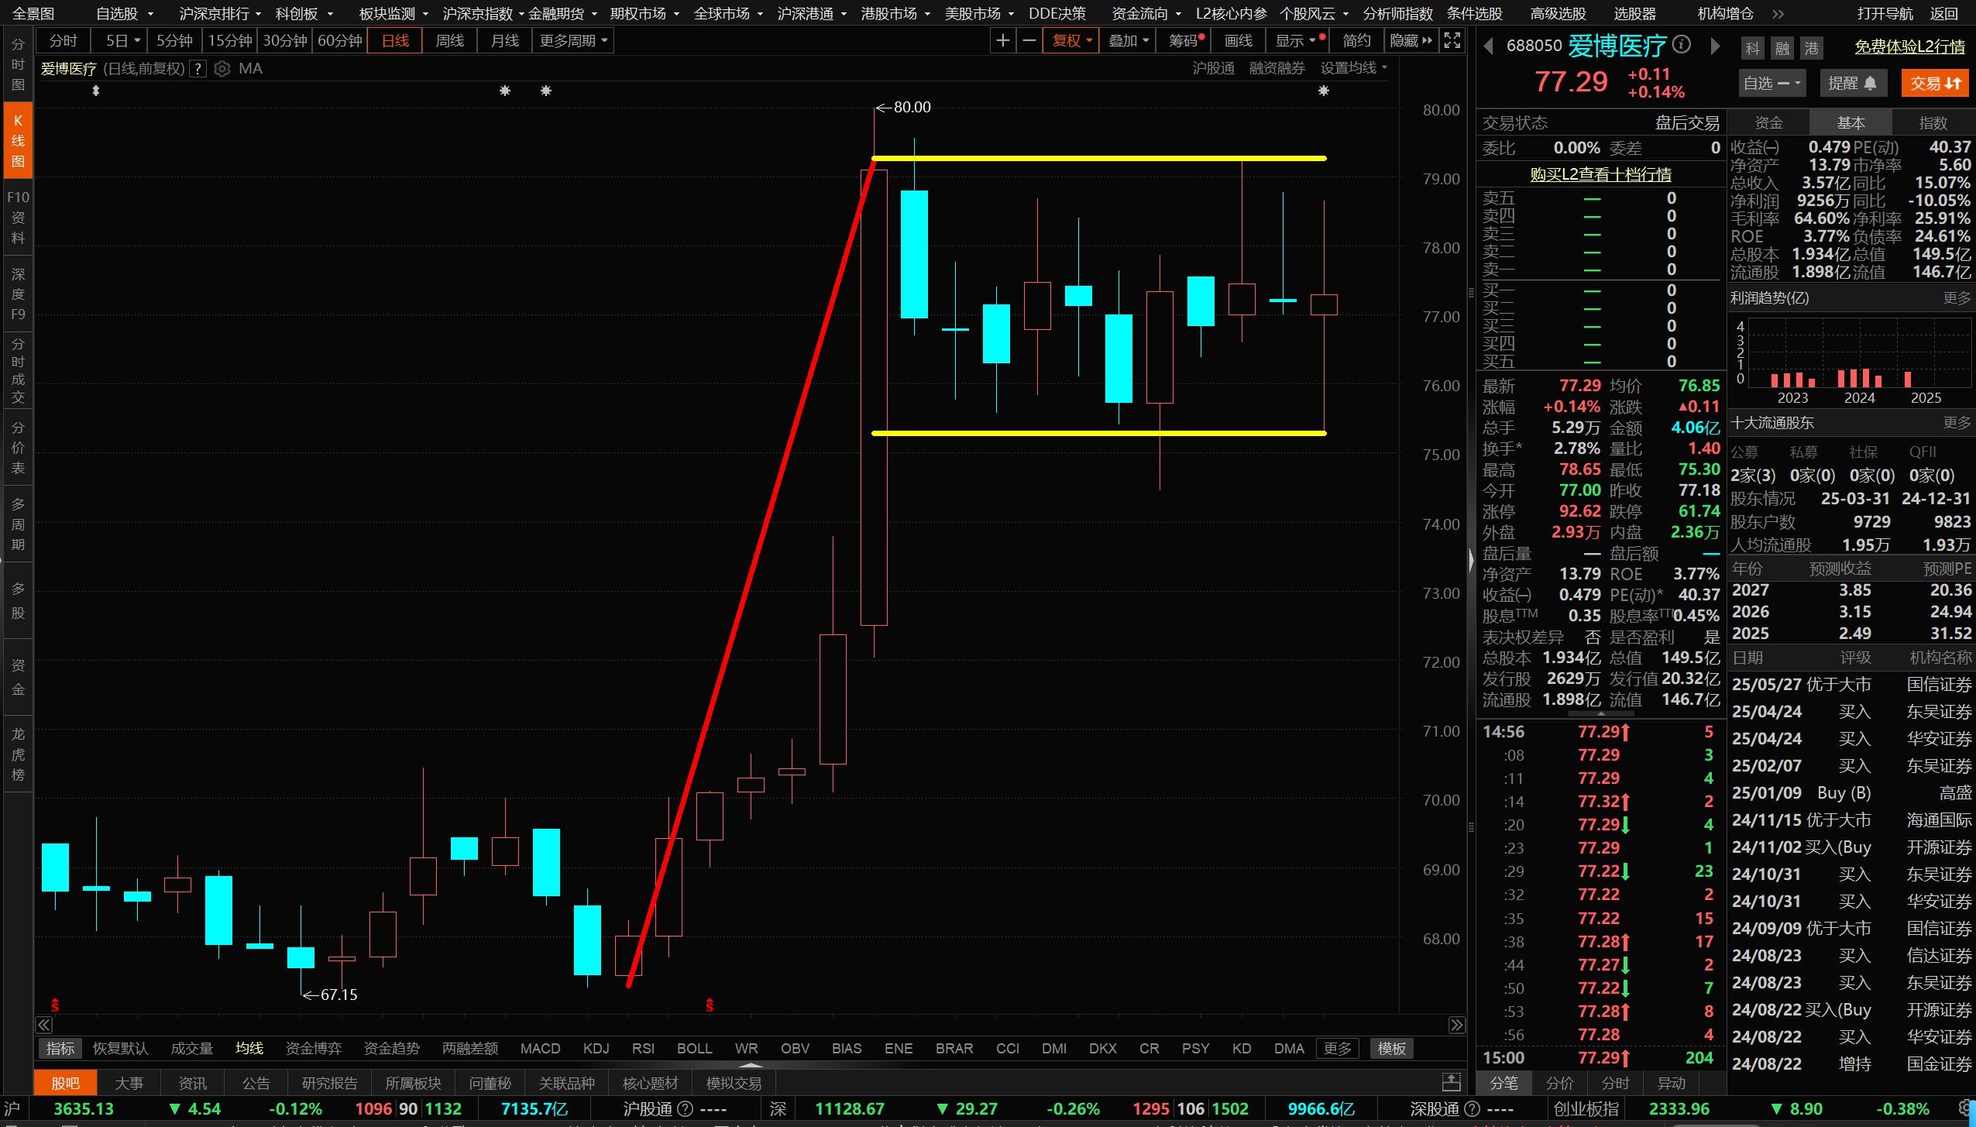Go to next stock arrow
1976x1127 pixels.
[1715, 46]
